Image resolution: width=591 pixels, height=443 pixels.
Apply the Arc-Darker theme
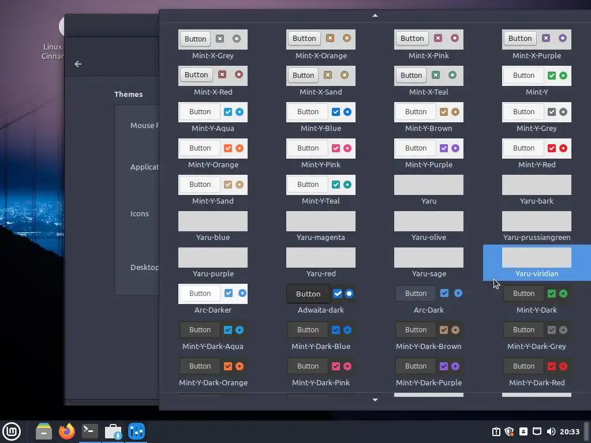pyautogui.click(x=213, y=299)
